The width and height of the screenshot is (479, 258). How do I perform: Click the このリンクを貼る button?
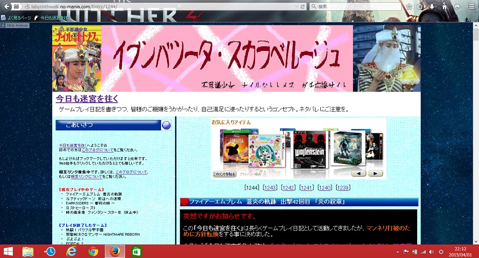224,174
